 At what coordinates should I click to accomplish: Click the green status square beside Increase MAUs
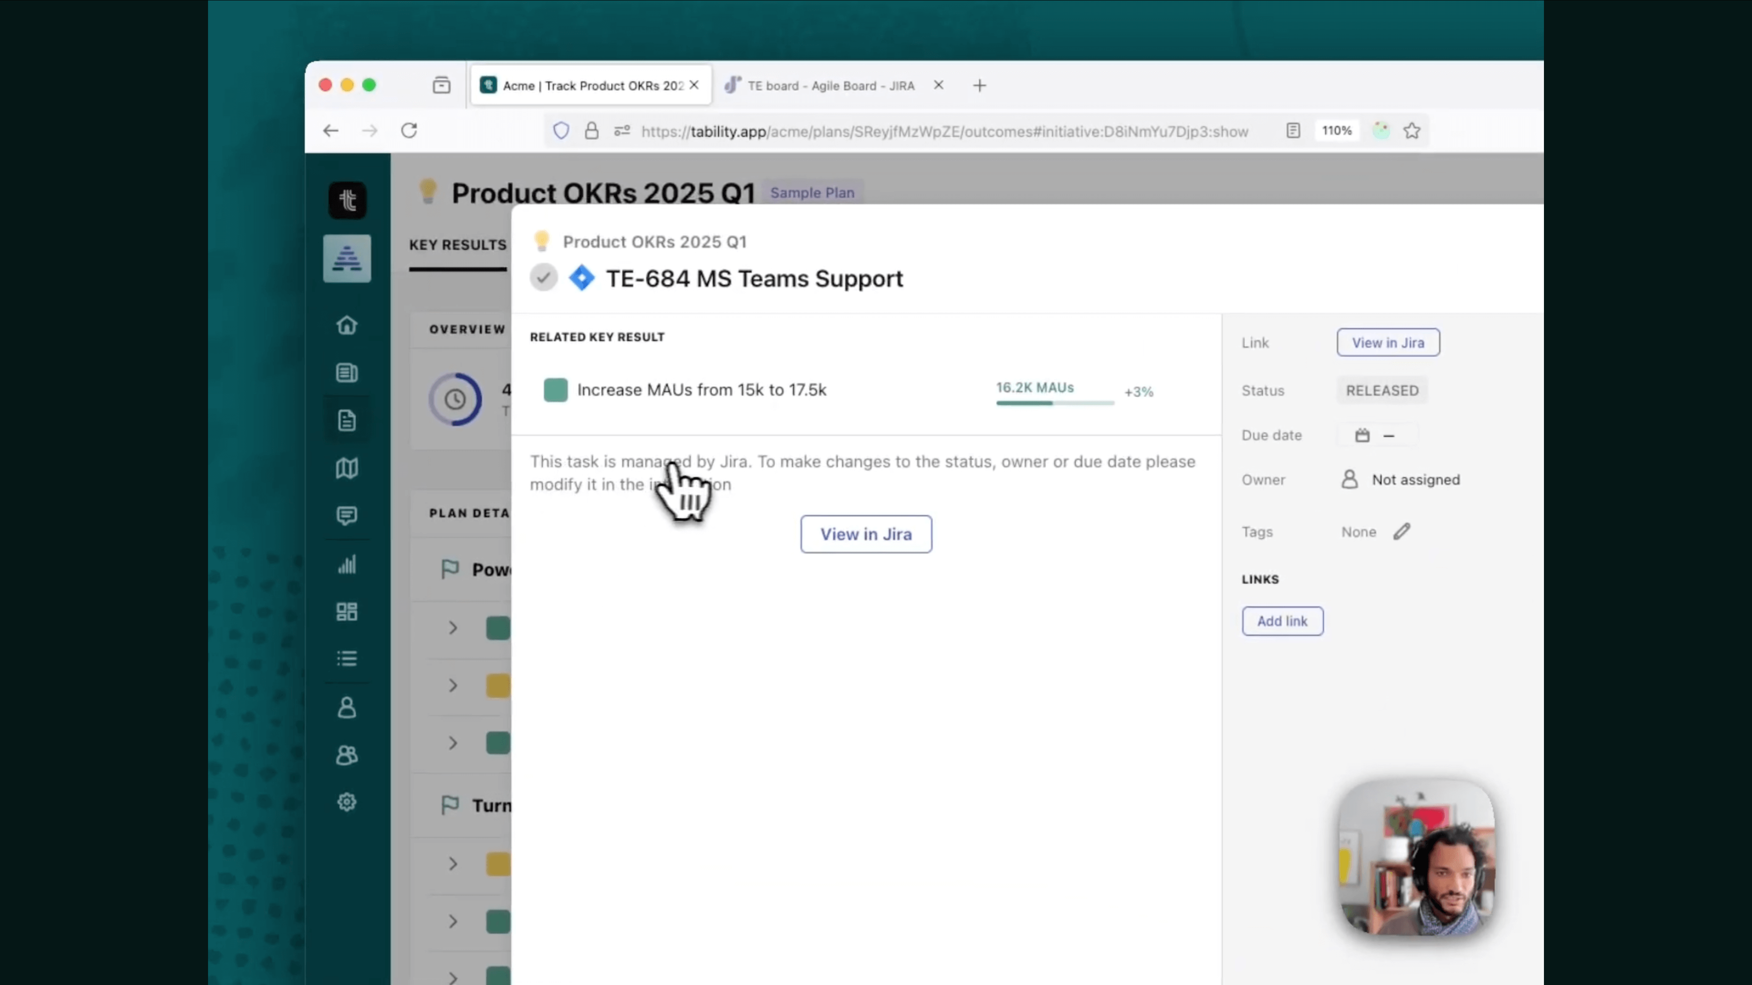click(556, 390)
